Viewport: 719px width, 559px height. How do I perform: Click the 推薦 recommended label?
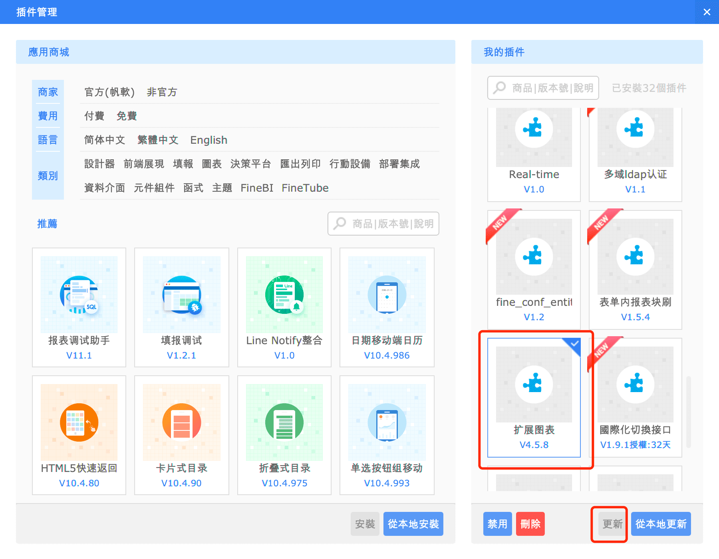[x=47, y=224]
